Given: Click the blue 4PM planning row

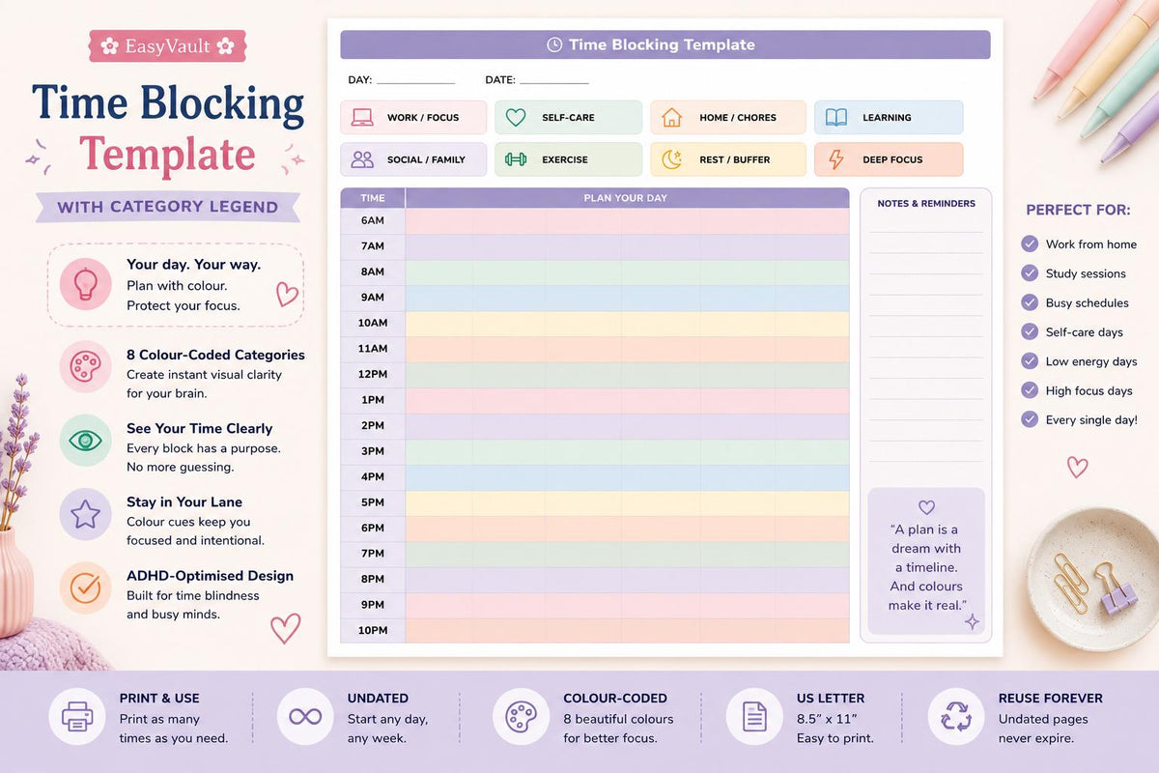Looking at the screenshot, I should pos(627,477).
